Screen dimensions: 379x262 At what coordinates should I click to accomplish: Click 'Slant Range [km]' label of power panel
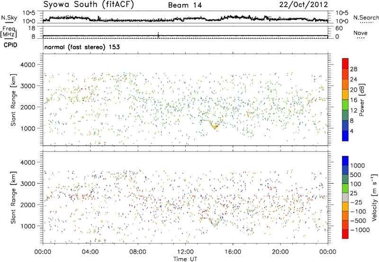(x=13, y=100)
